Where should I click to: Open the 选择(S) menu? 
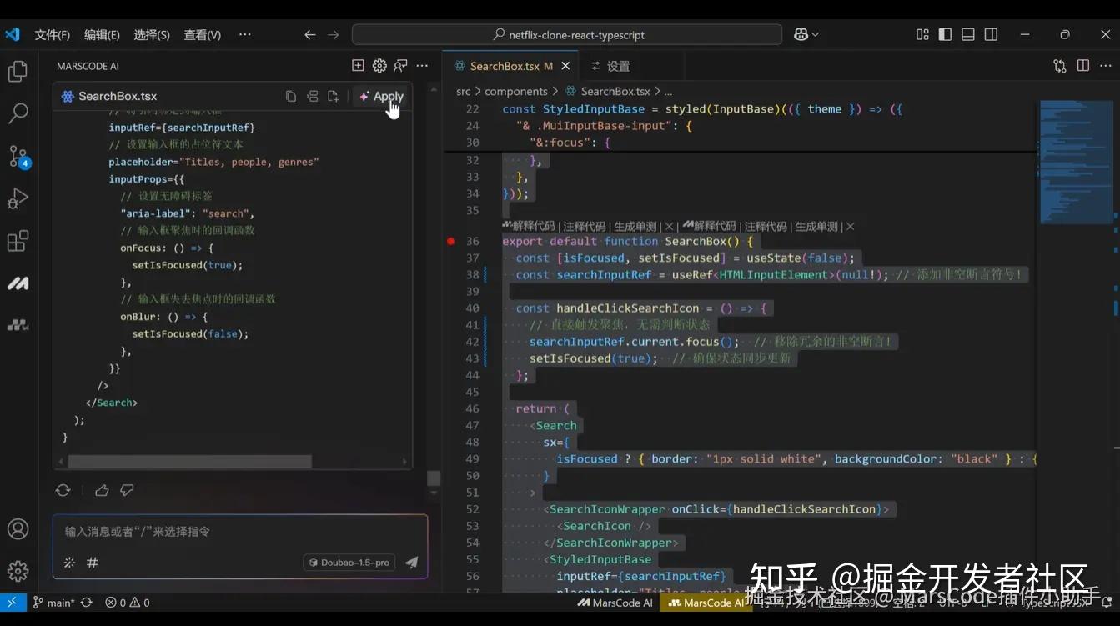coord(152,35)
